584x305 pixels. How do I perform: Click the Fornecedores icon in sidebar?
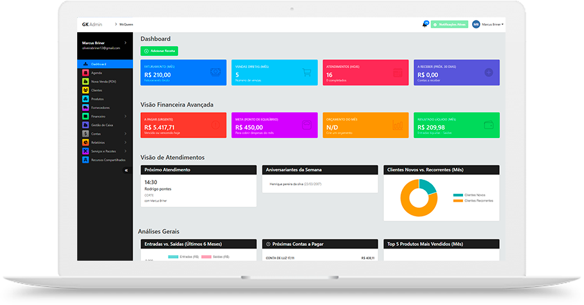click(x=85, y=108)
